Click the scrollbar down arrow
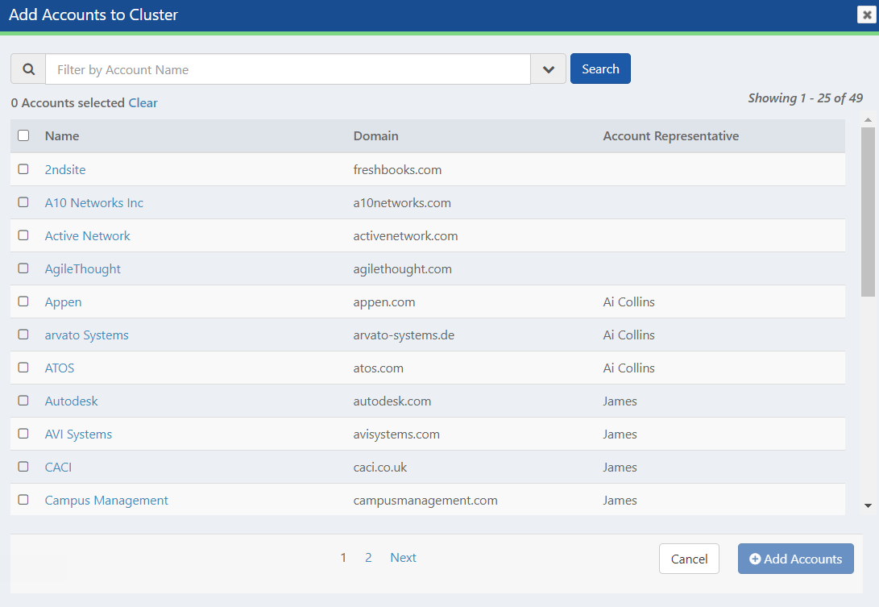Image resolution: width=879 pixels, height=607 pixels. [x=868, y=506]
